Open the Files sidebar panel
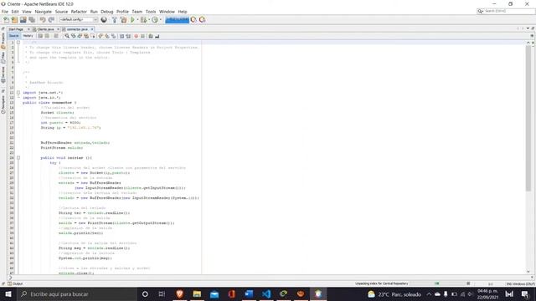The image size is (536, 301). [3, 58]
